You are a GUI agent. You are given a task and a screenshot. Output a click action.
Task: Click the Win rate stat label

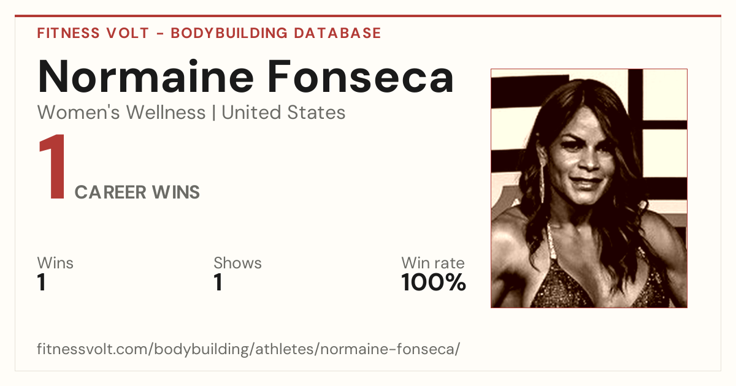(x=433, y=263)
